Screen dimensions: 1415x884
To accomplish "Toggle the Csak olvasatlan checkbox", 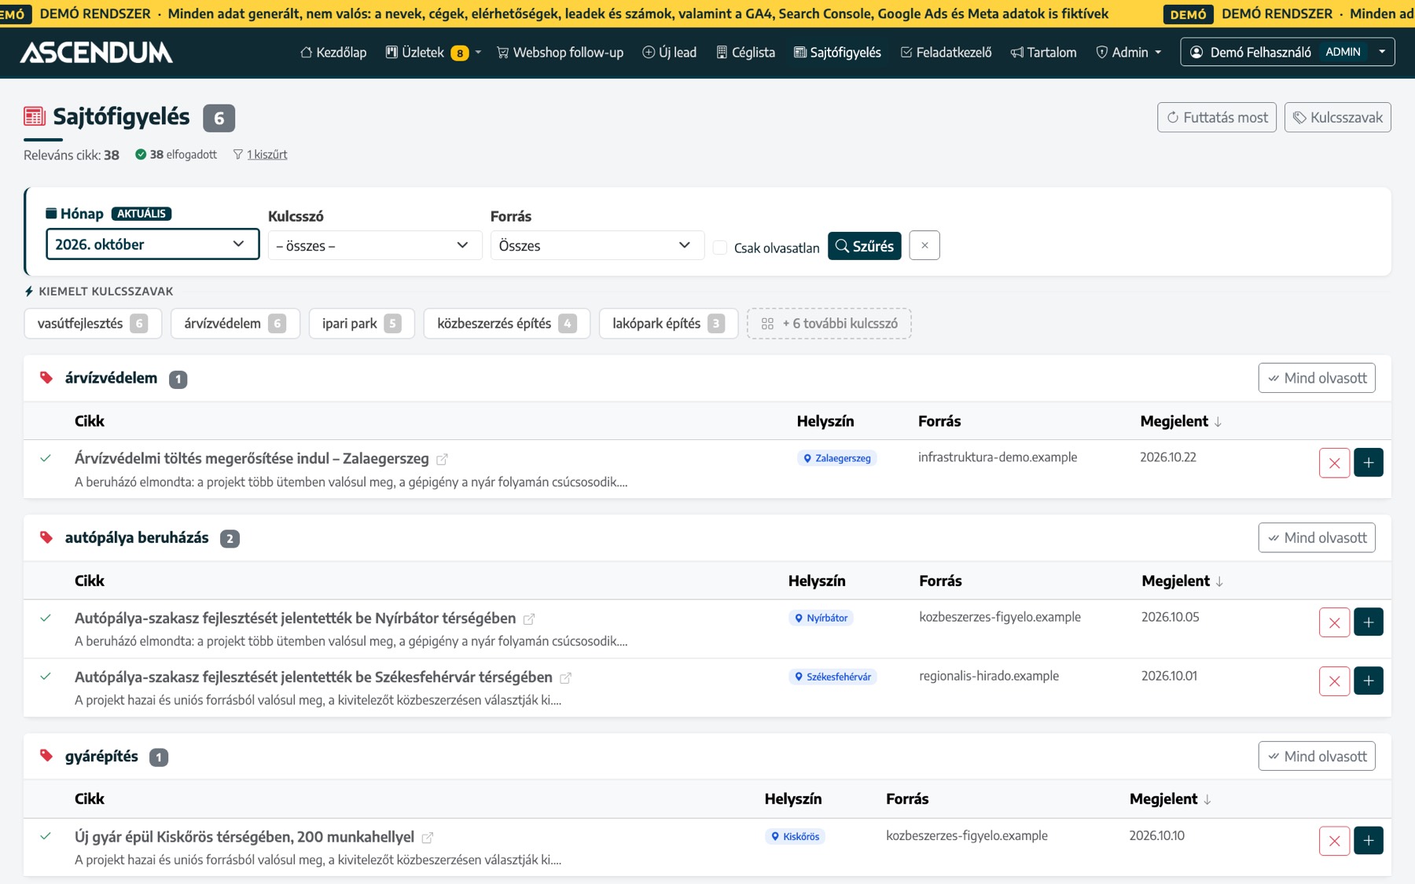I will [719, 248].
